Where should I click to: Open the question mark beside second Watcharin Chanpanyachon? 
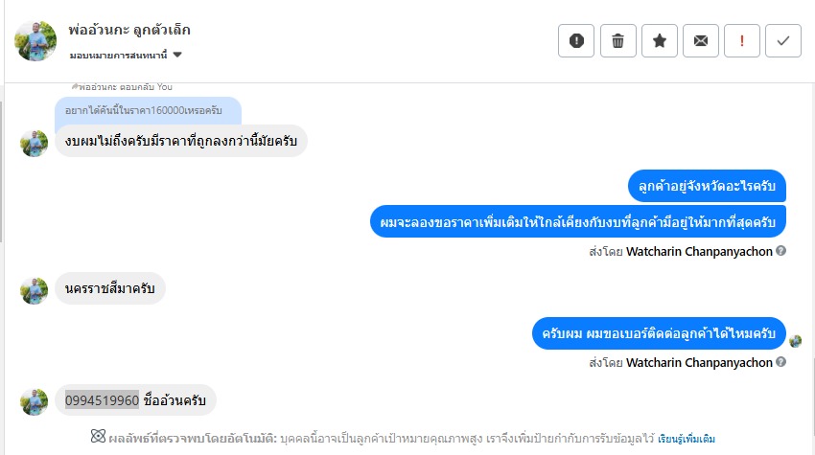(780, 362)
